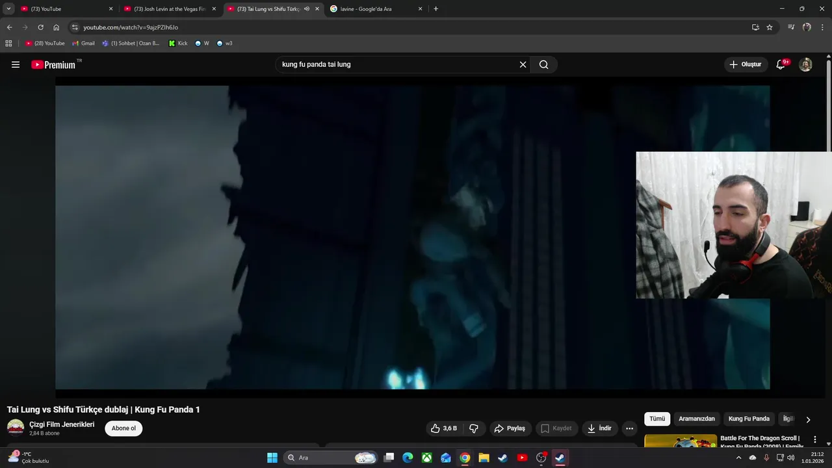Viewport: 832px width, 468px height.
Task: Open the w3 bookmark
Action: [x=224, y=44]
